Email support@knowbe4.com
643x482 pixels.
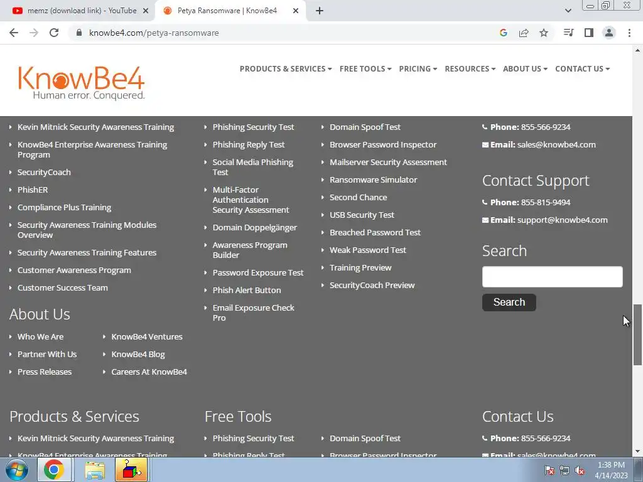click(x=562, y=220)
